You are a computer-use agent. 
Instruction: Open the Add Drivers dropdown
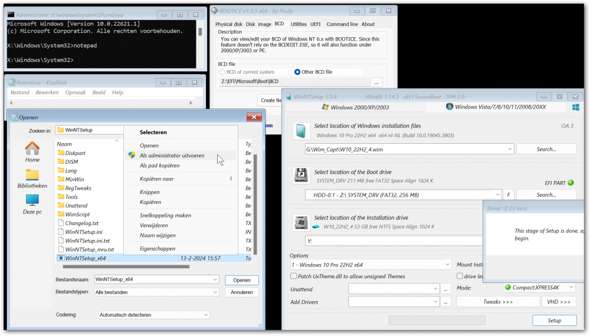pyautogui.click(x=435, y=302)
